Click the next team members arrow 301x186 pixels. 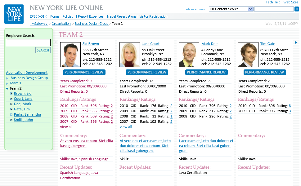click(296, 42)
